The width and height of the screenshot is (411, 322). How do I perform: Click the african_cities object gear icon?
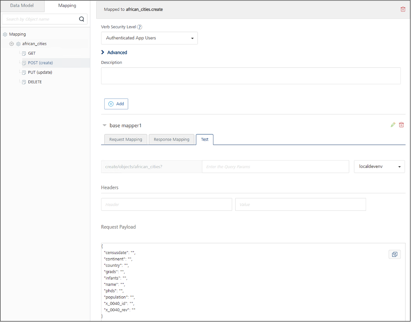(18, 44)
